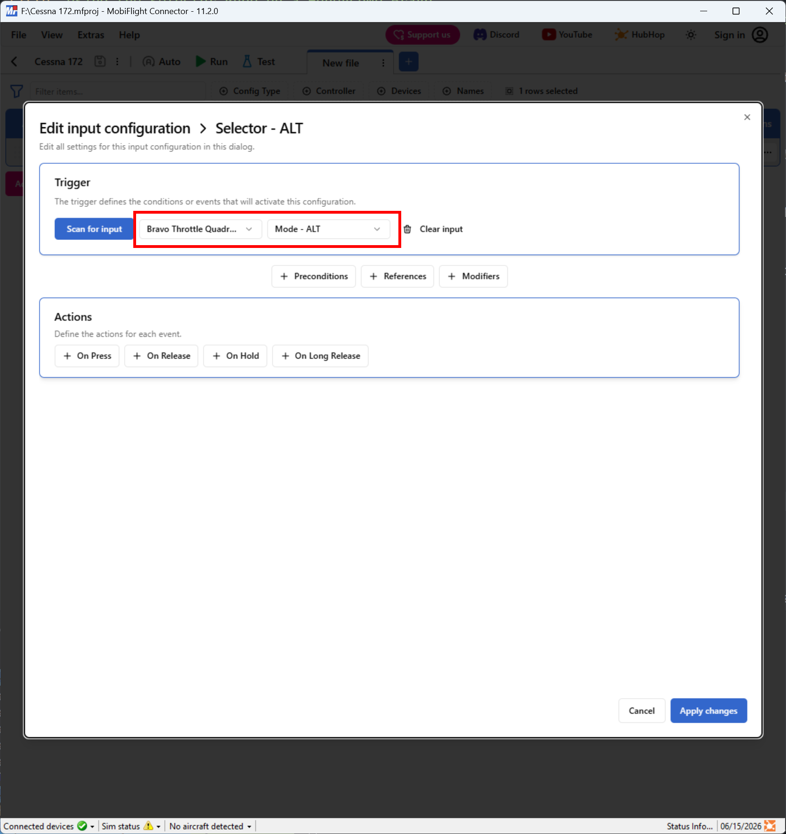Add Preconditions to the configuration
Image resolution: width=786 pixels, height=834 pixels.
(313, 276)
